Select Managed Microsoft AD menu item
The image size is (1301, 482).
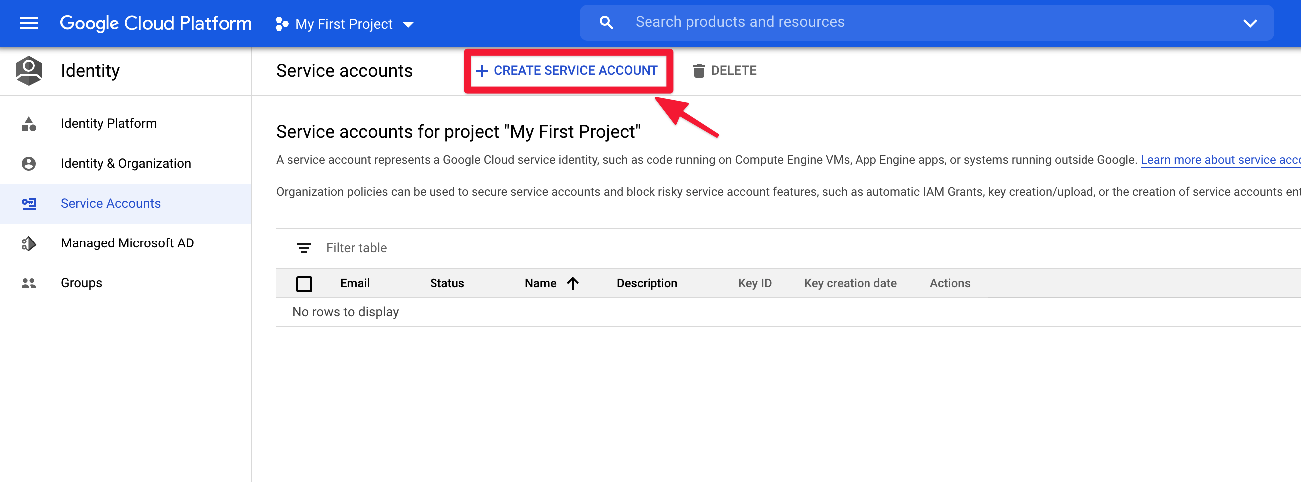coord(127,243)
